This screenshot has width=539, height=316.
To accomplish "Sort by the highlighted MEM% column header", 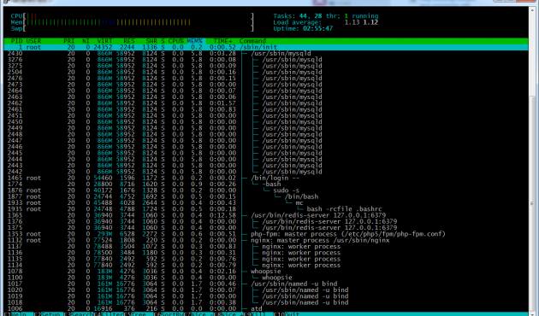I will point(195,41).
